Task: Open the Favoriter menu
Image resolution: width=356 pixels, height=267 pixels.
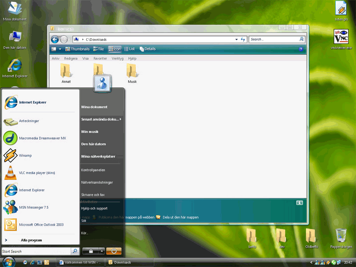Action: click(x=100, y=59)
